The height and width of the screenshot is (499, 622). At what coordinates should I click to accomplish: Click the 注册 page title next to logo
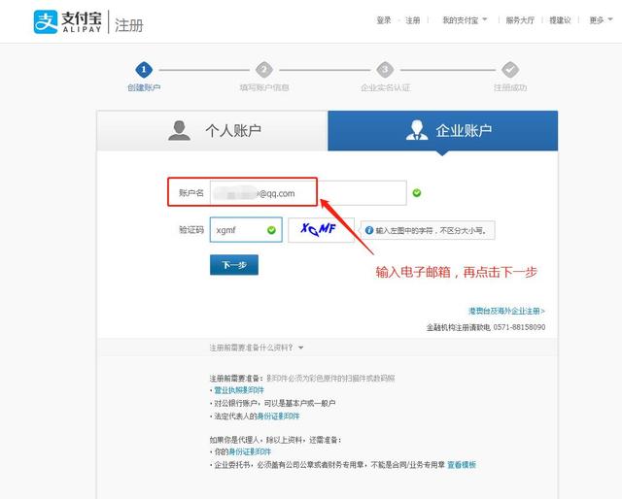coord(129,25)
